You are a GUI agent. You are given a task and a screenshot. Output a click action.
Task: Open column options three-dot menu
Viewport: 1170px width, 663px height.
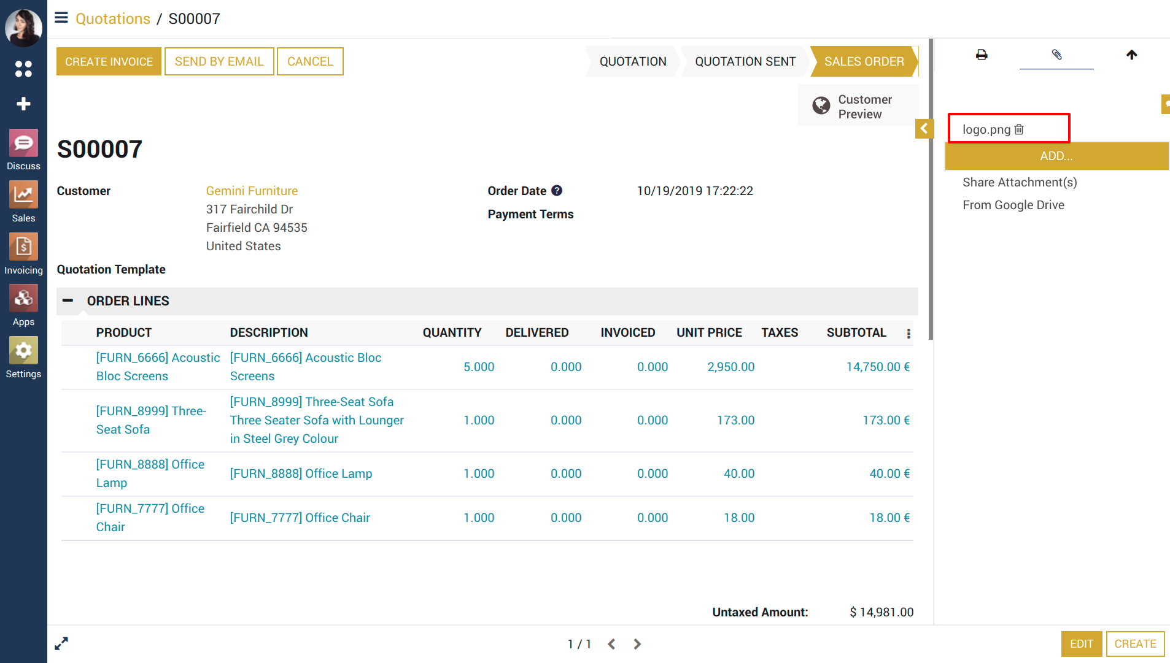(x=908, y=334)
